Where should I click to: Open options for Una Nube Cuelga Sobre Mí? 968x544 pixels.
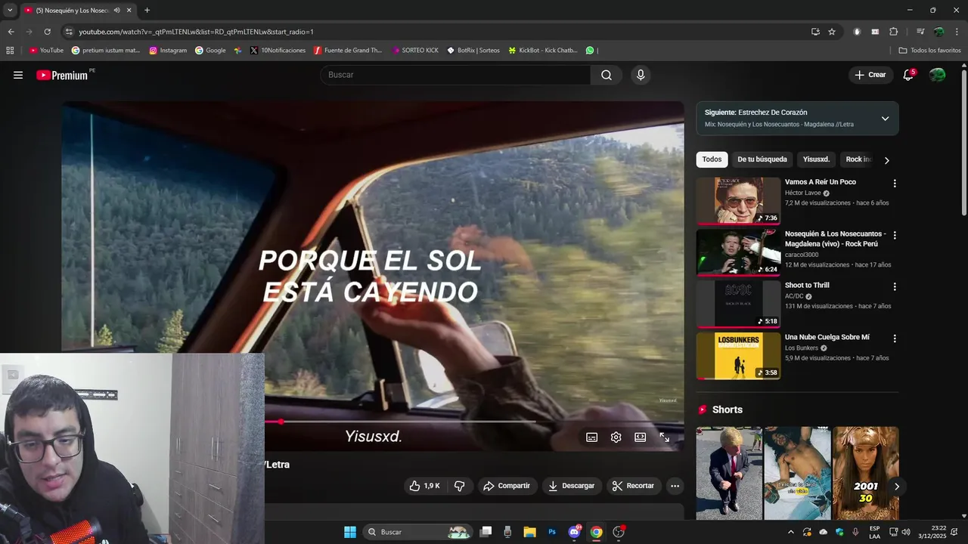895,338
